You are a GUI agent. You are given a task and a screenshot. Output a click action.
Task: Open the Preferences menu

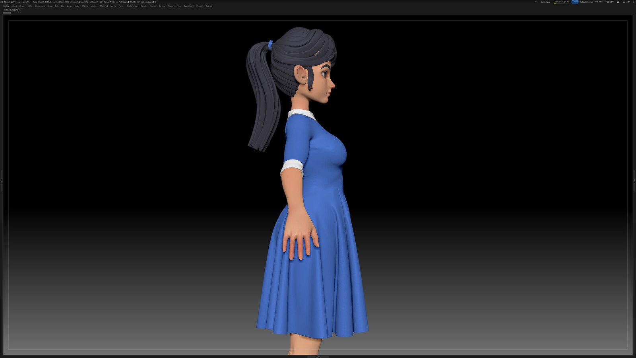(x=133, y=6)
